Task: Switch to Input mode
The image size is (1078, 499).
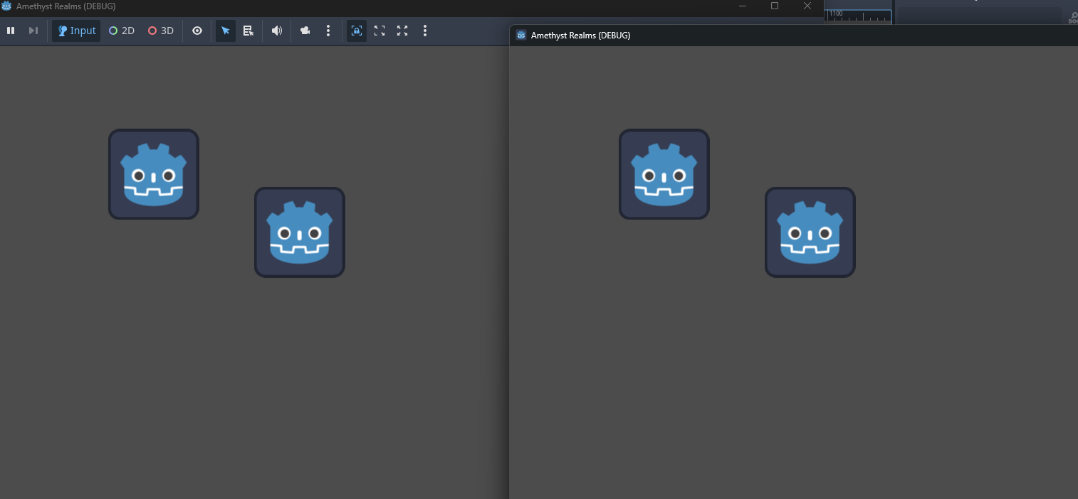Action: pos(76,31)
